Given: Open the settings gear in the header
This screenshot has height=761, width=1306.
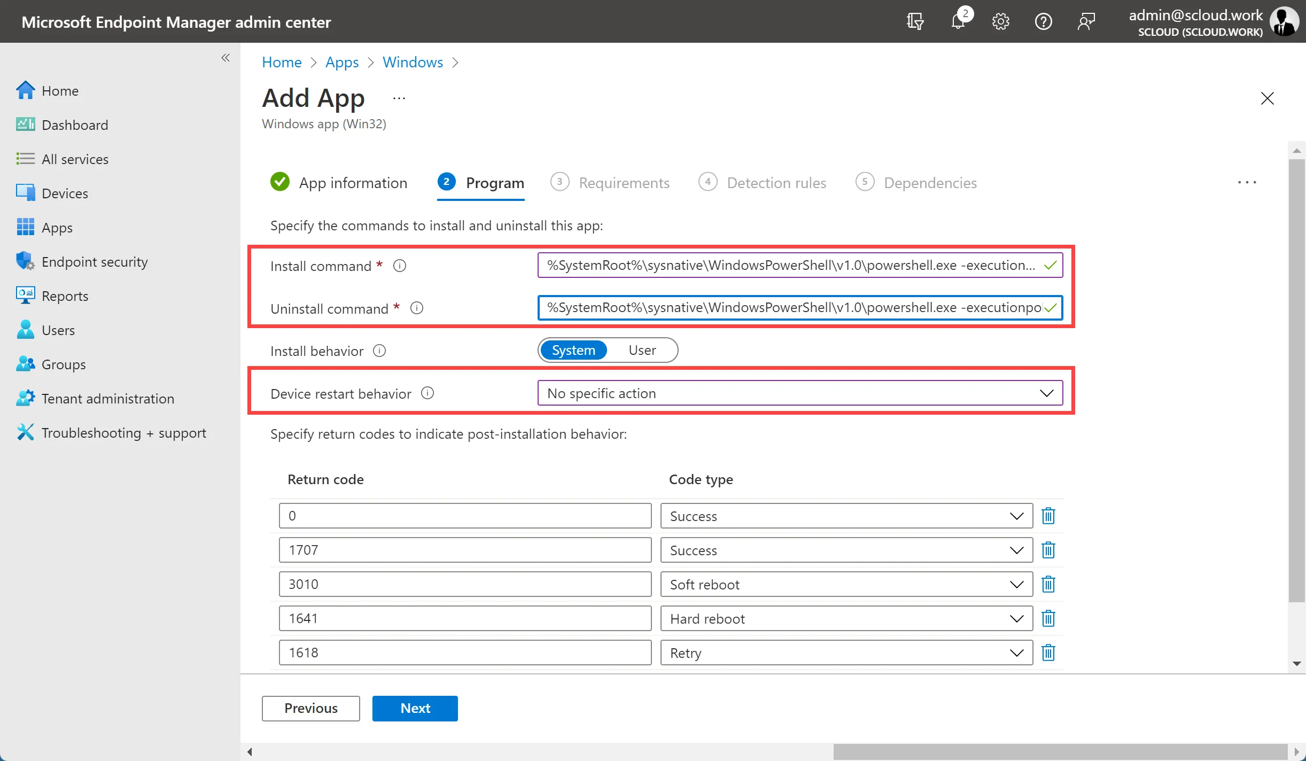Looking at the screenshot, I should [x=1000, y=21].
